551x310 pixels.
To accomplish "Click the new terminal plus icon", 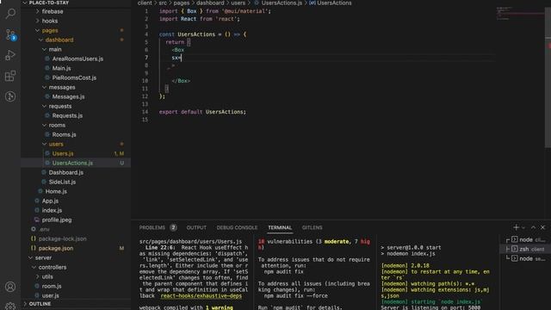I will (x=516, y=227).
